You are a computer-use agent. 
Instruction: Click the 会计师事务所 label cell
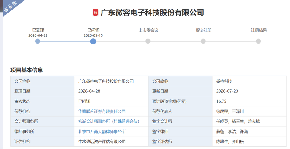[42, 122]
